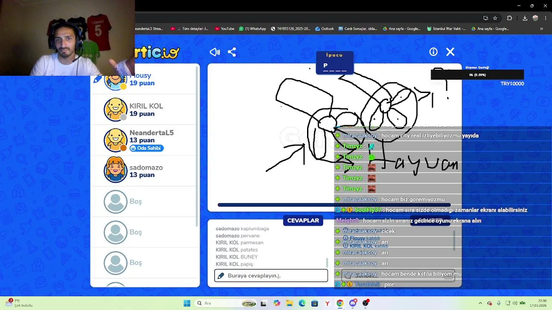Click the first empty Boş player slot
552x310 pixels.
[x=145, y=201]
